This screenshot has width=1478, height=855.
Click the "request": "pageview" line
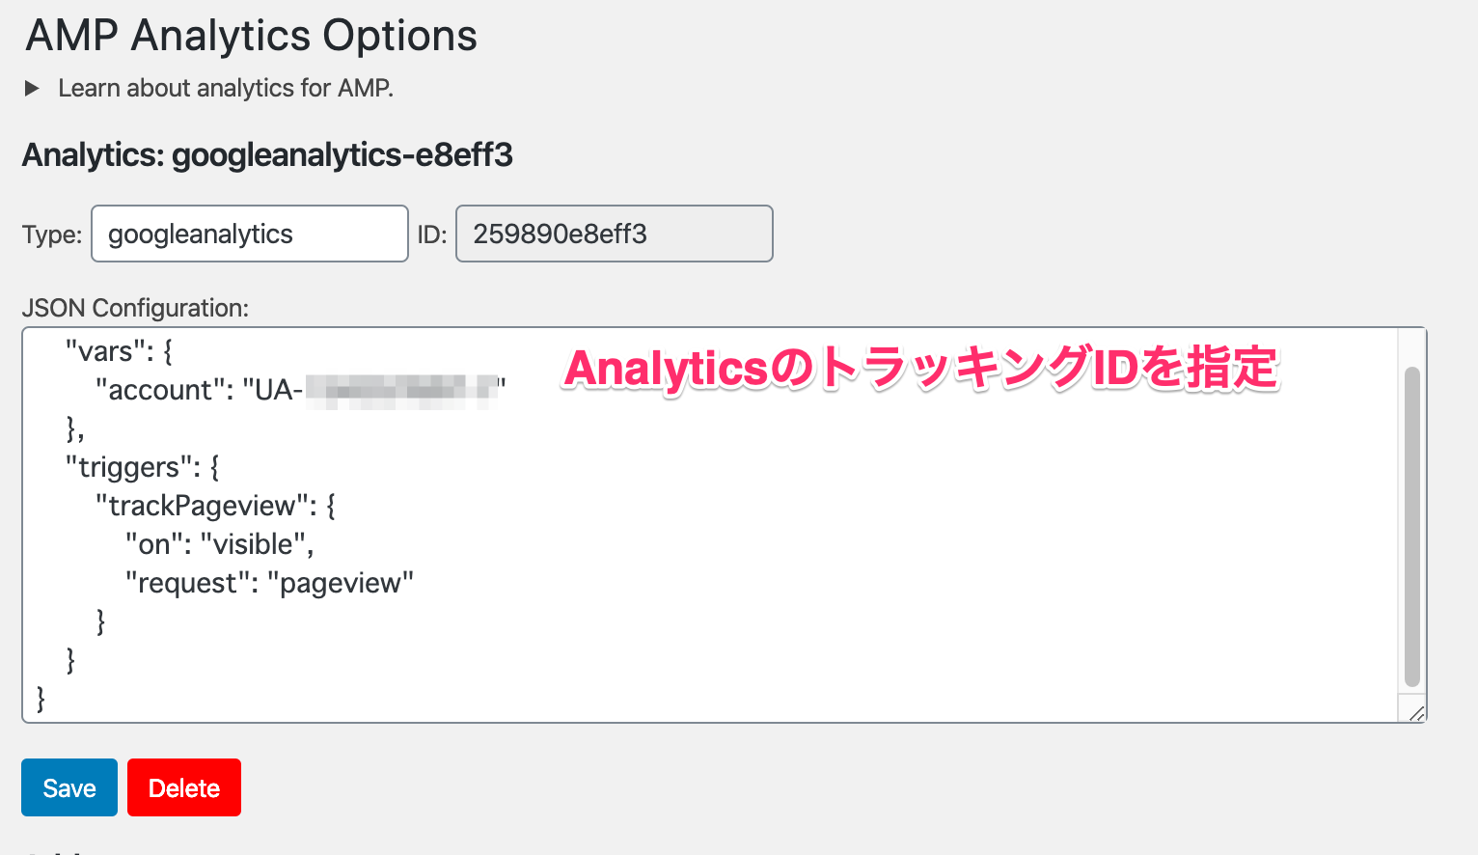(x=269, y=583)
